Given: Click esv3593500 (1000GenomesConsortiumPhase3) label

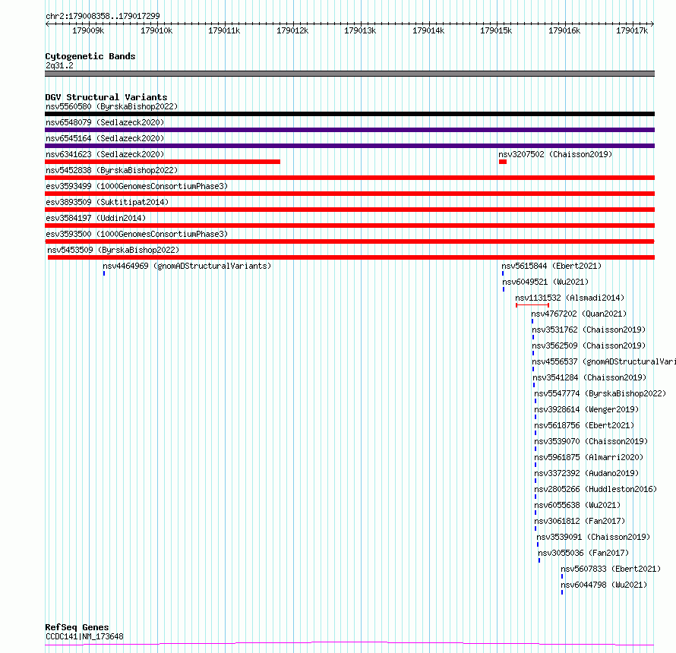Looking at the screenshot, I should [x=137, y=234].
